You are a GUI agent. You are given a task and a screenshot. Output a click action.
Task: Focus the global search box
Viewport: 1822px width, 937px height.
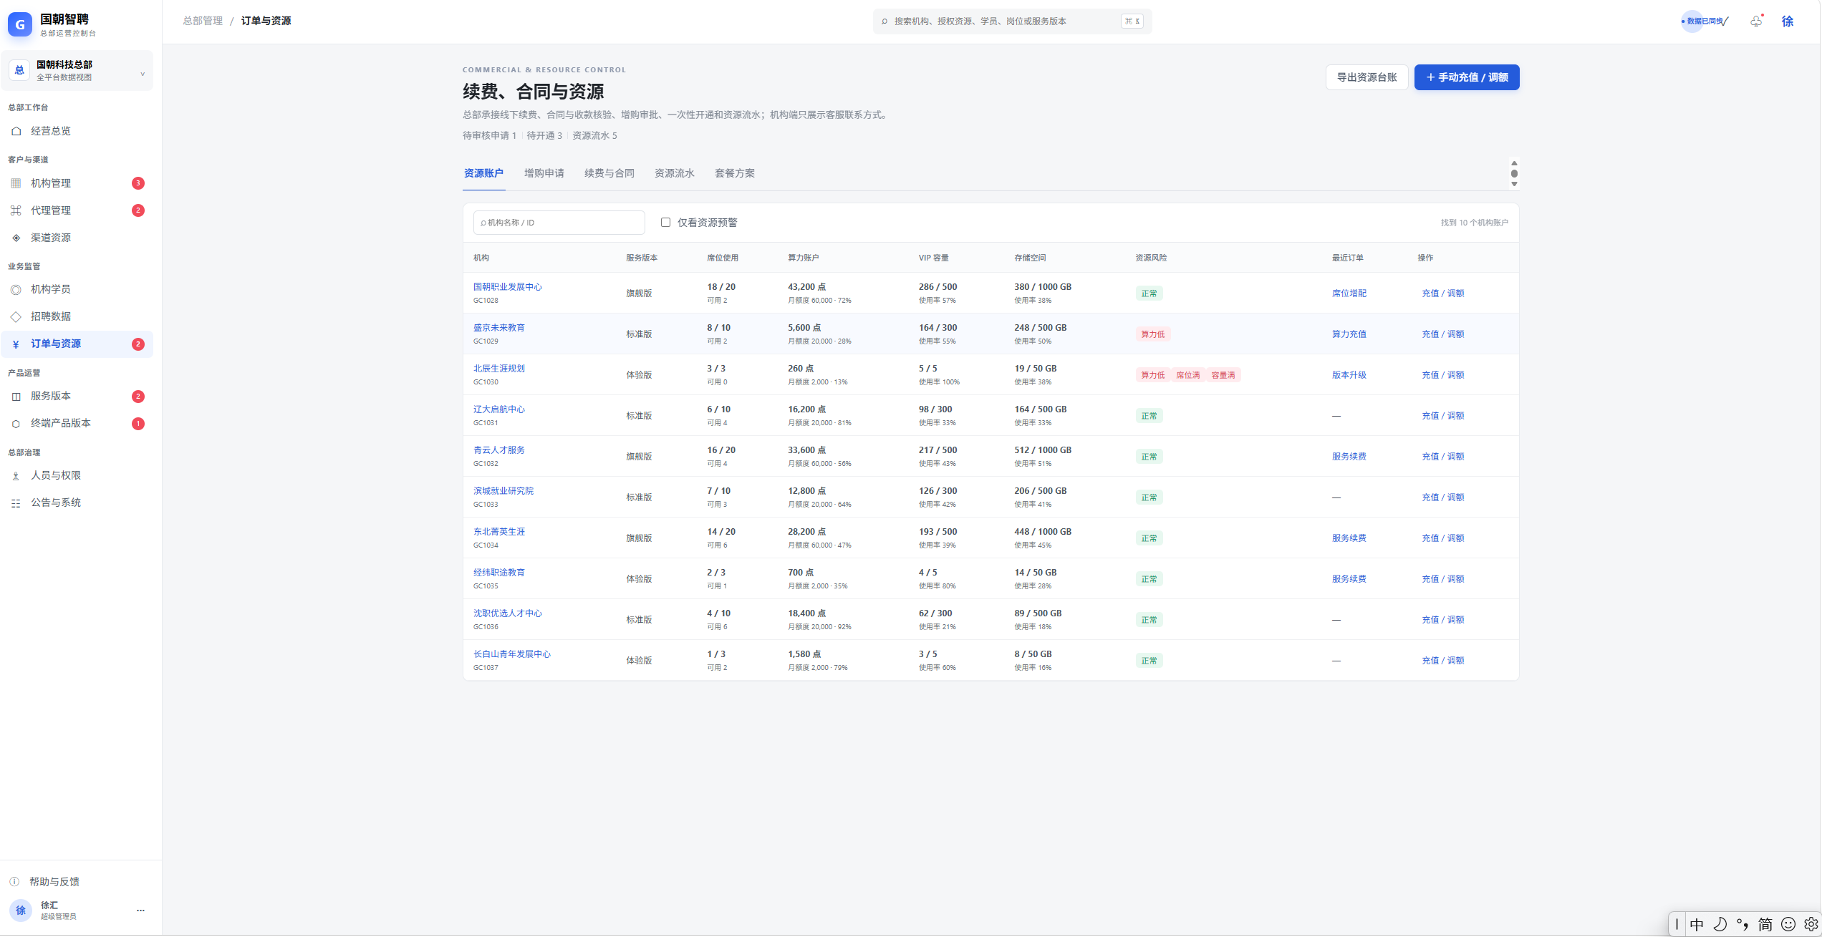click(1012, 21)
